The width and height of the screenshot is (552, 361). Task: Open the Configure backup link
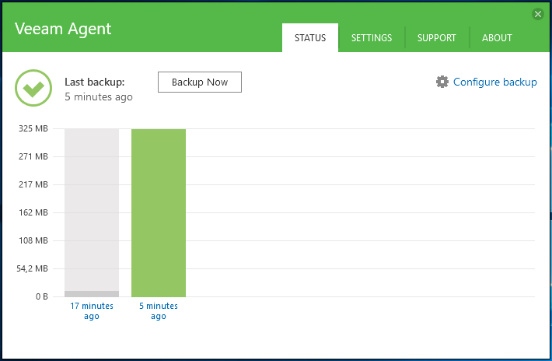[494, 82]
